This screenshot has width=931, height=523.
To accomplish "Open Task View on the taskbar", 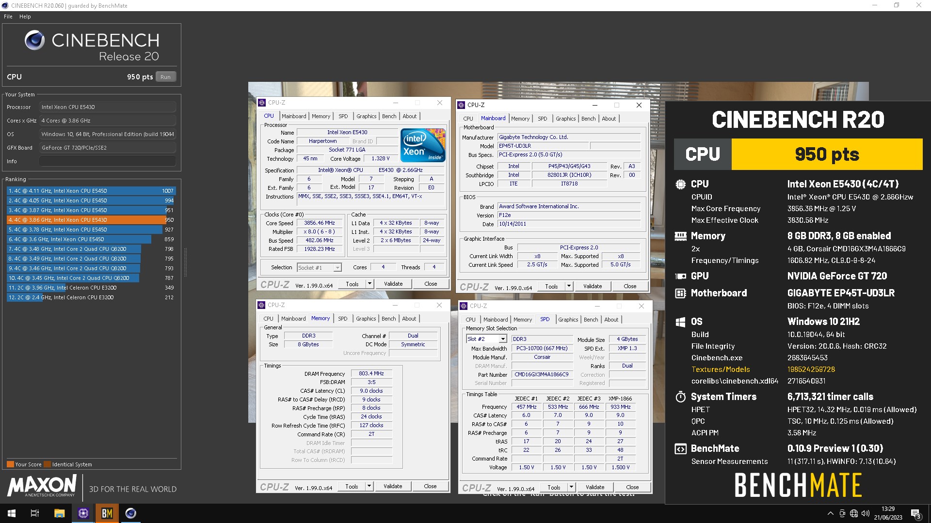I will pyautogui.click(x=35, y=513).
